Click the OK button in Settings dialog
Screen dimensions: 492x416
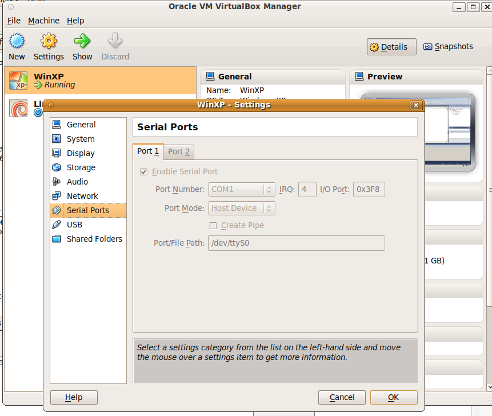394,398
